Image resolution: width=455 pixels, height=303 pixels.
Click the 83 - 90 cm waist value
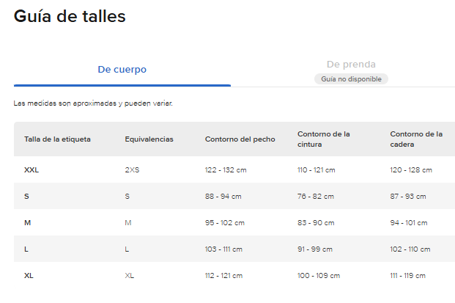(x=316, y=223)
